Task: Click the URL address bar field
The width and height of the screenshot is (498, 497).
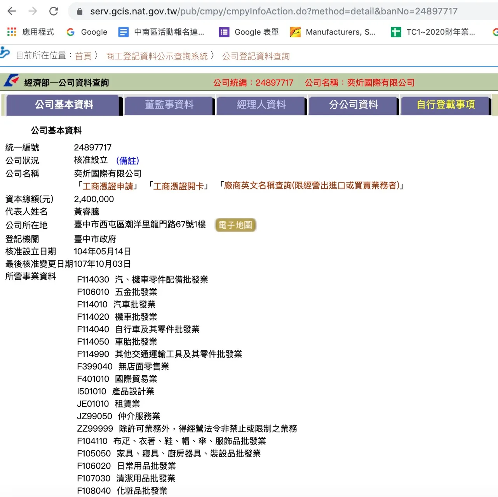Action: pyautogui.click(x=272, y=11)
